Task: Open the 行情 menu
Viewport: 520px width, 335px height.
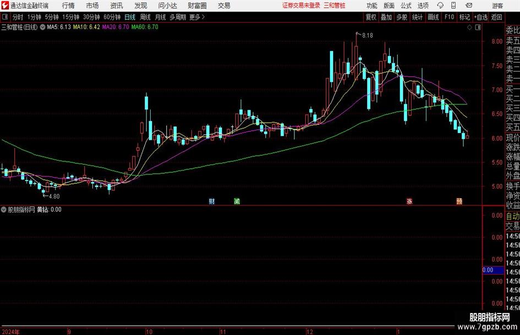Action: coord(68,6)
